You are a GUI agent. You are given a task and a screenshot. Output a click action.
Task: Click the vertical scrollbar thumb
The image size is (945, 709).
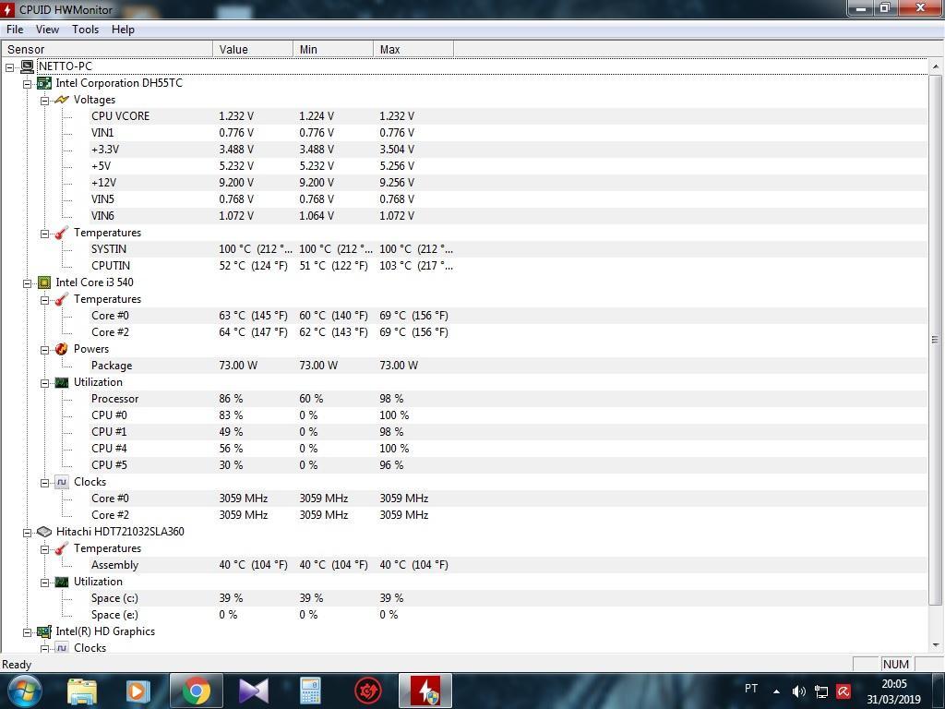pyautogui.click(x=936, y=340)
